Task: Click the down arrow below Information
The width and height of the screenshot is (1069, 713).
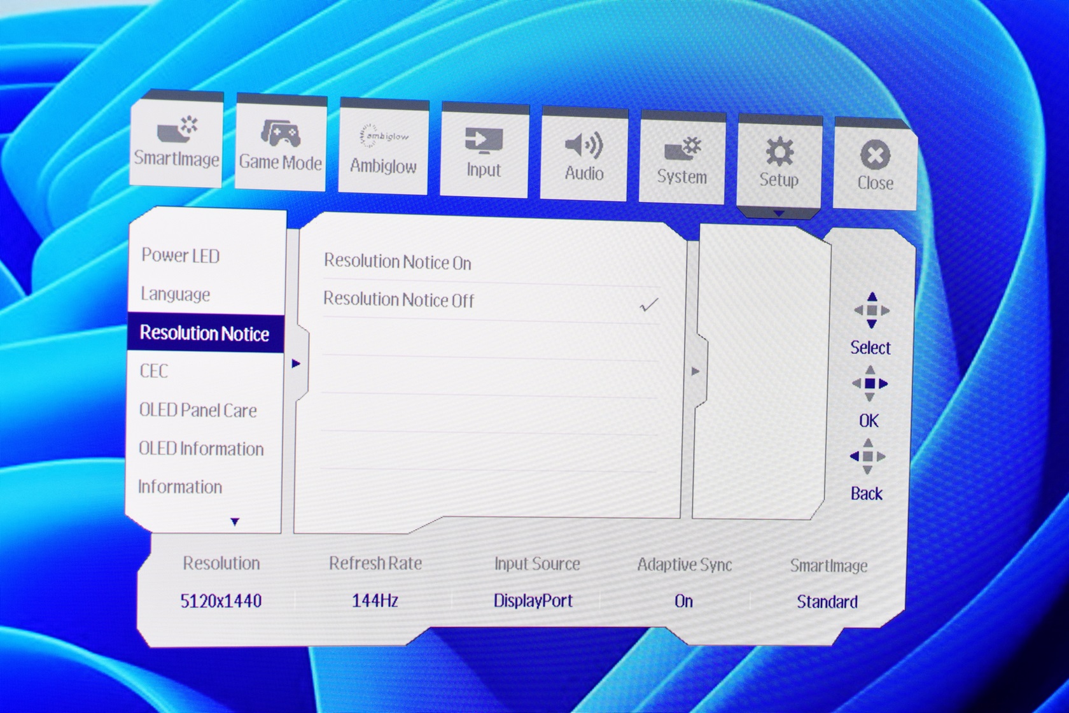Action: [x=235, y=522]
